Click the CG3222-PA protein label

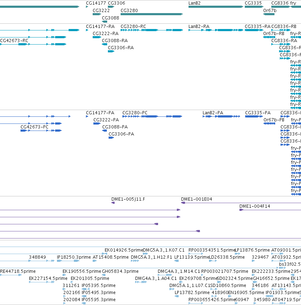(x=106, y=120)
